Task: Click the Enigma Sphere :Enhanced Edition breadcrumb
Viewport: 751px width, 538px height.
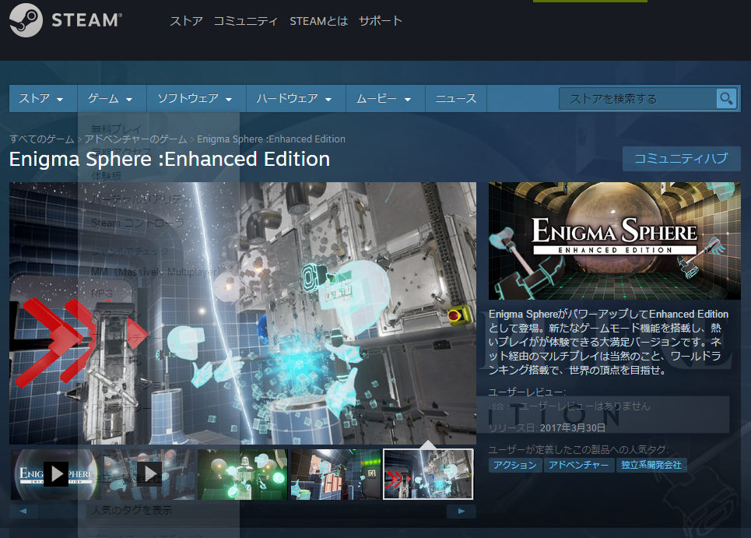Action: [271, 139]
